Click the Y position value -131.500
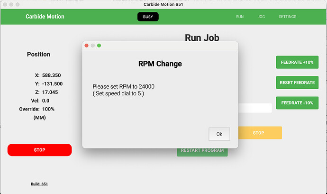327x194 pixels. click(x=52, y=84)
